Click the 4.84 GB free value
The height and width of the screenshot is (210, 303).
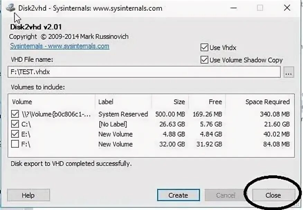point(211,134)
